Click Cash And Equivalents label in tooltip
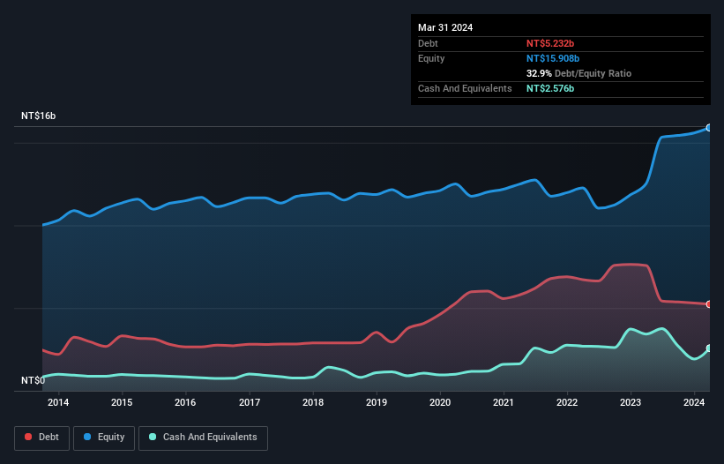Screen dimensions: 724x464 465,88
